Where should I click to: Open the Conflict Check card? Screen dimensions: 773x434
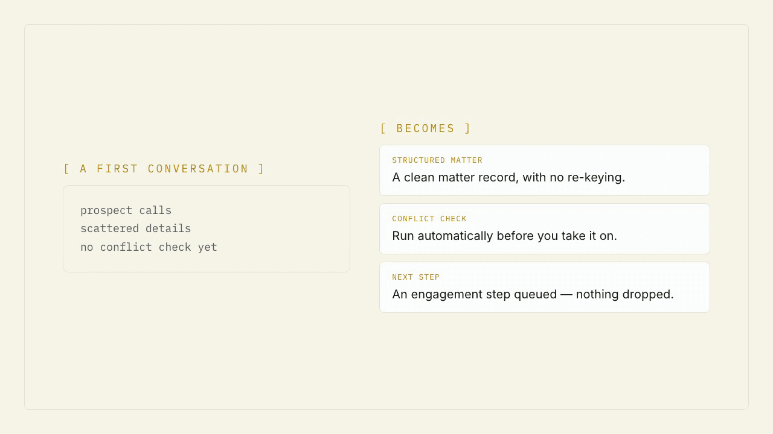(545, 228)
